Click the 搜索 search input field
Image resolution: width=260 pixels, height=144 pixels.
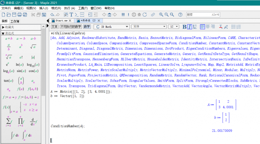pos(203,15)
